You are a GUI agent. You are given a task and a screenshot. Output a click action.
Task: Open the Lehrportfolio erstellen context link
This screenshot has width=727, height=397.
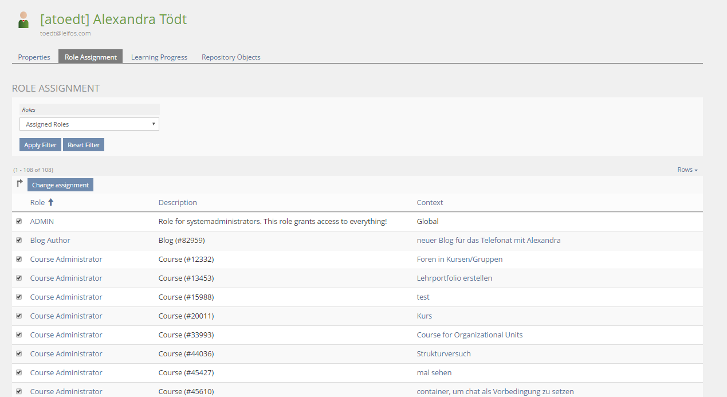[454, 278]
